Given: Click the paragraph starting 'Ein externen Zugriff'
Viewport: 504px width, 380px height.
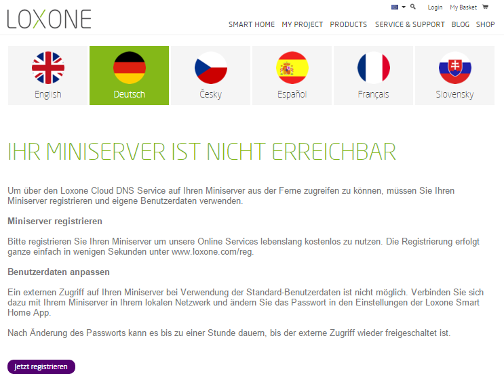Looking at the screenshot, I should click(x=246, y=302).
